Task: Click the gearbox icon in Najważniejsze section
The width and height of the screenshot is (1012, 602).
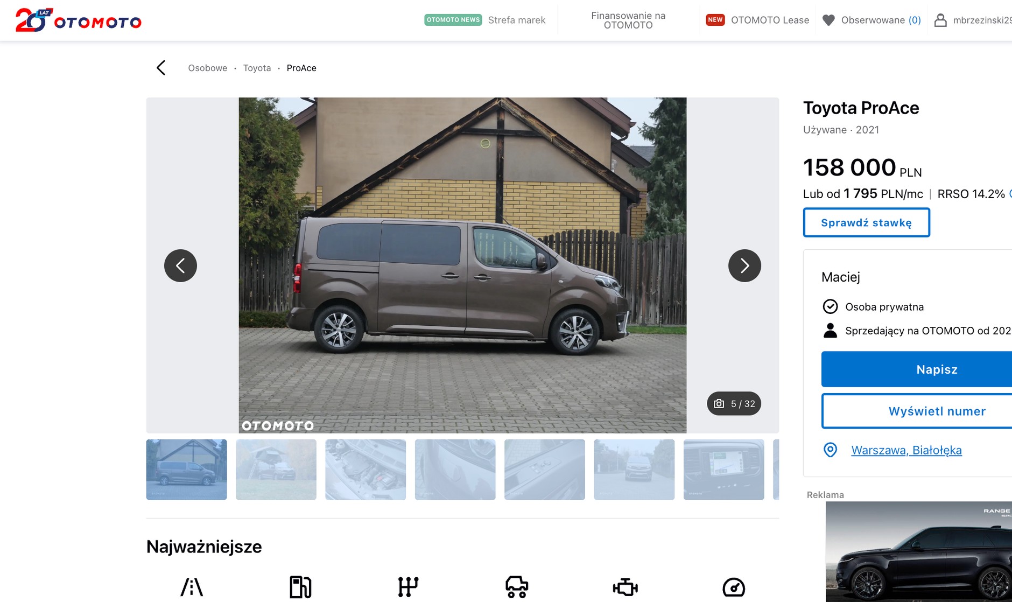Action: pos(409,587)
